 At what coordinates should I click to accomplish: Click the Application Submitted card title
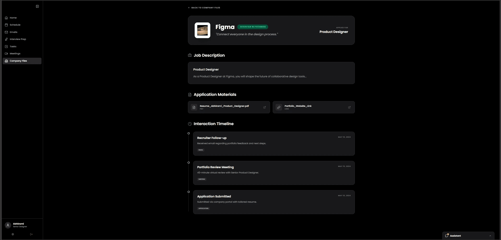click(x=214, y=196)
